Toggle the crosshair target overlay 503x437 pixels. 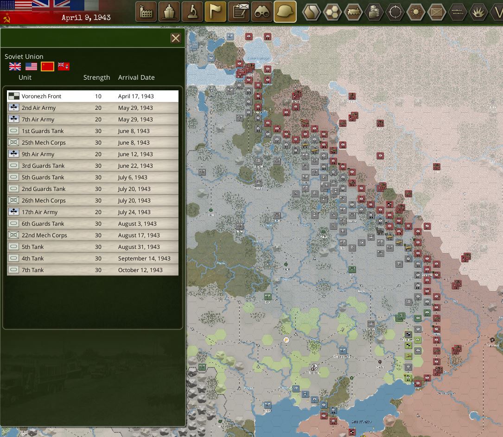(x=395, y=12)
